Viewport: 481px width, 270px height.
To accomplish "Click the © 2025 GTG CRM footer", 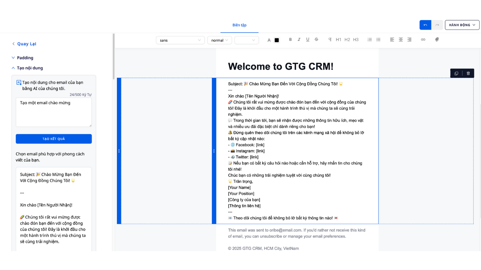I will [x=263, y=249].
